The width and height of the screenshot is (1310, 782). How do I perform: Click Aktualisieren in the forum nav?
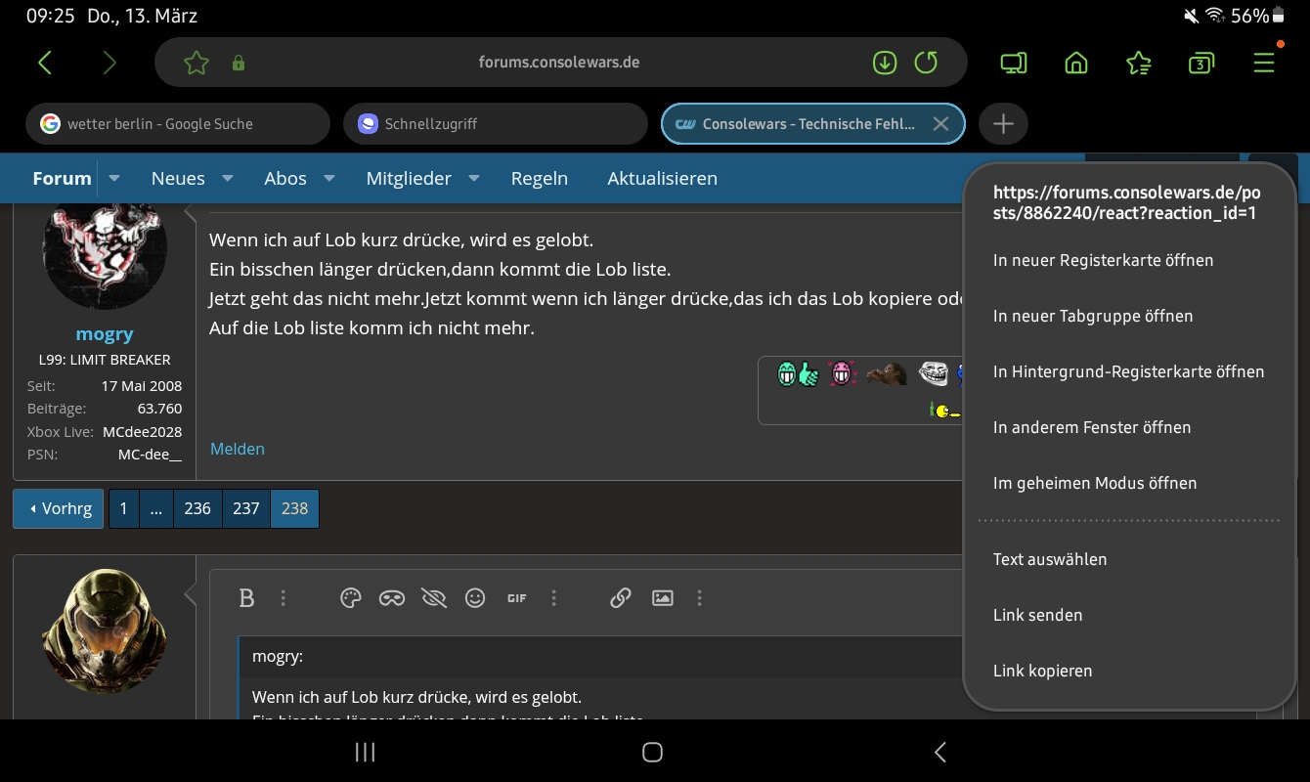(x=662, y=178)
